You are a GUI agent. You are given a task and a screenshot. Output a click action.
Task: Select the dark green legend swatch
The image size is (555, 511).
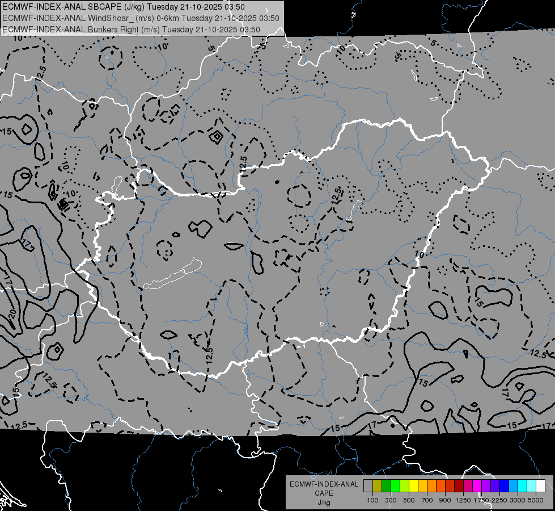coord(387,486)
